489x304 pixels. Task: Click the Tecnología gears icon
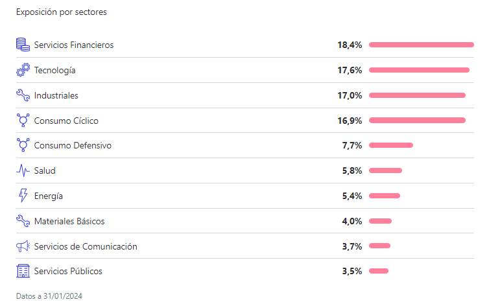[x=23, y=70]
